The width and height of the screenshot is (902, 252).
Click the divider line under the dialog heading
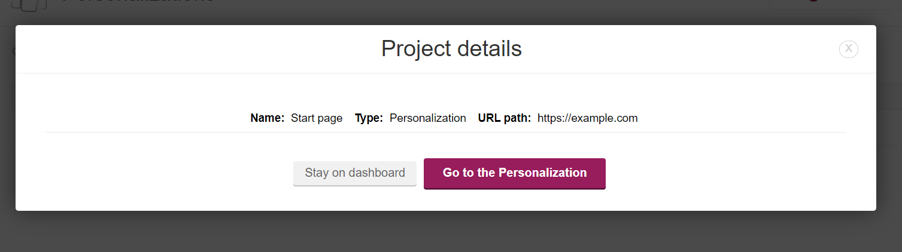446,73
